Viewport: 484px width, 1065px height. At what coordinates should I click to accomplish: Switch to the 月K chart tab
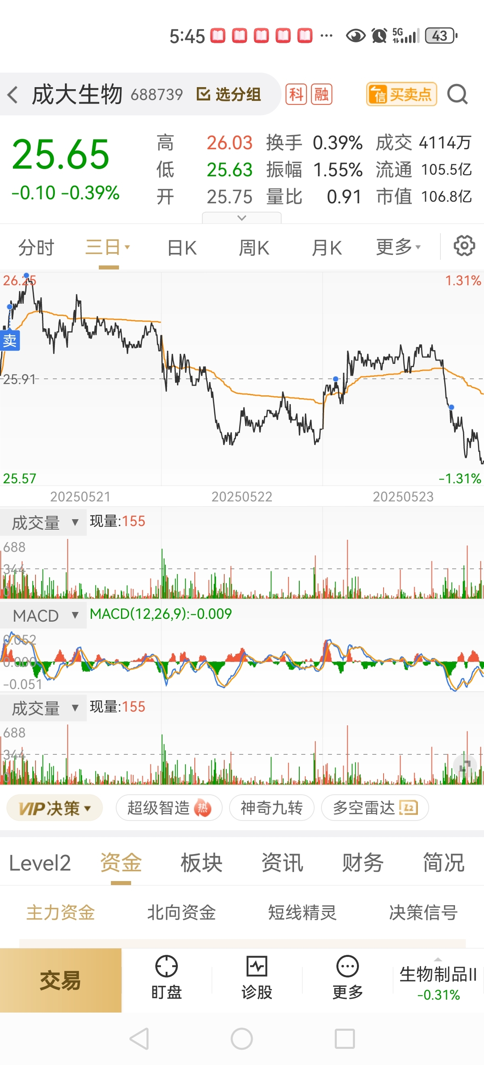(x=327, y=248)
